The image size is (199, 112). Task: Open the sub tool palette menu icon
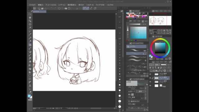pos(127,43)
